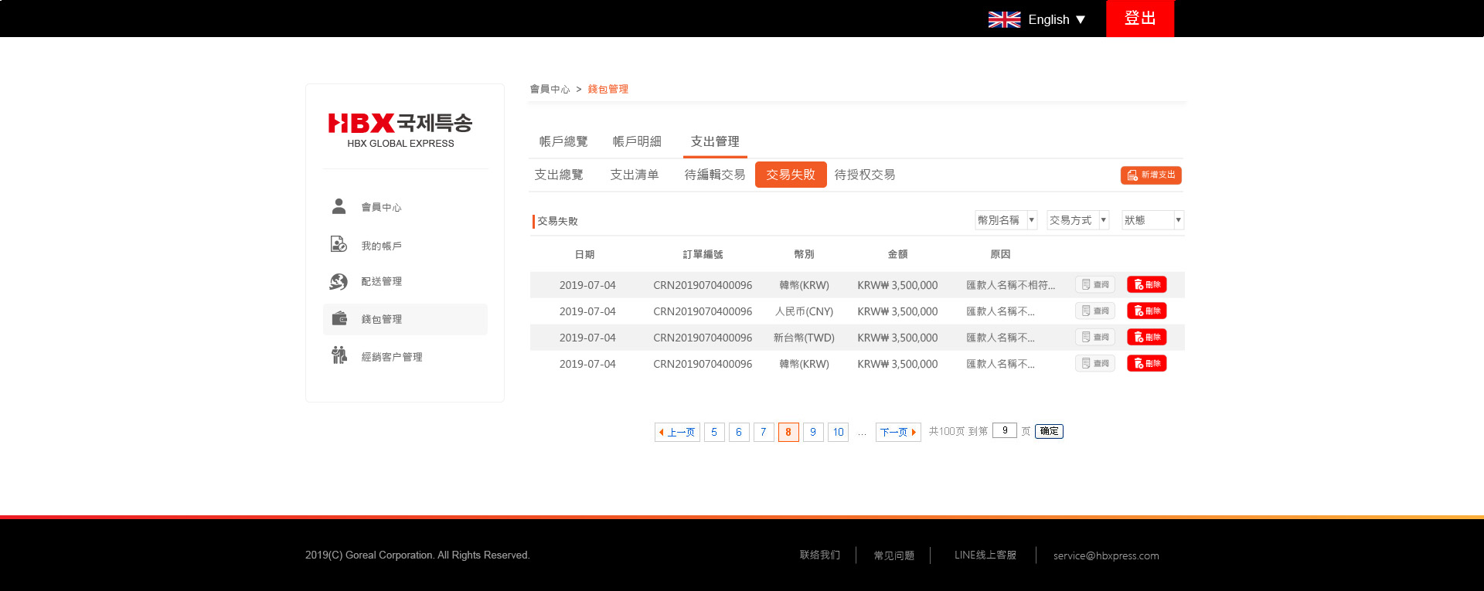Image resolution: width=1484 pixels, height=591 pixels.
Task: Click the 經銷客户管理 people icon
Action: coord(339,355)
